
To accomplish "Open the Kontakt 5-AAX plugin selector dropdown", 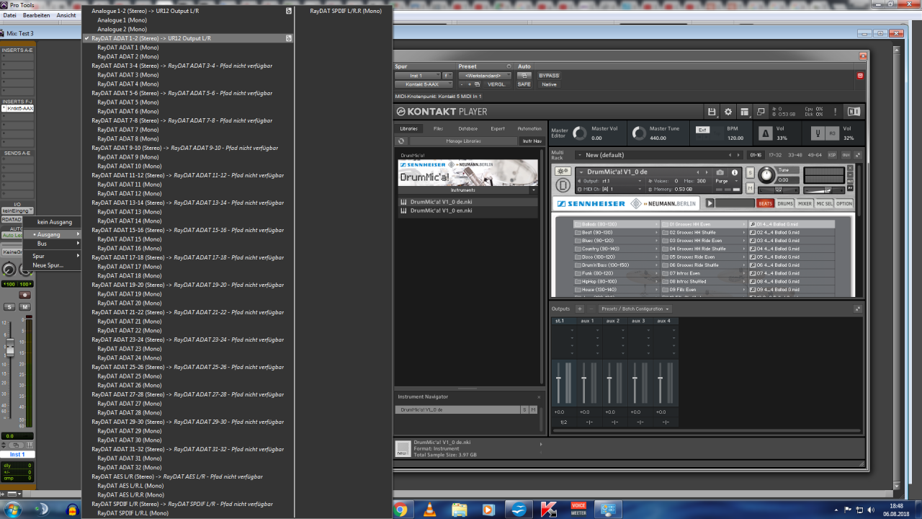I will click(424, 84).
